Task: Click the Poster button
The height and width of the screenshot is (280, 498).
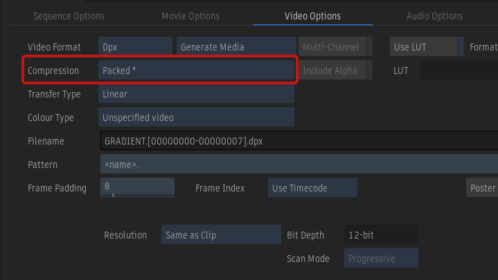Action: 482,188
